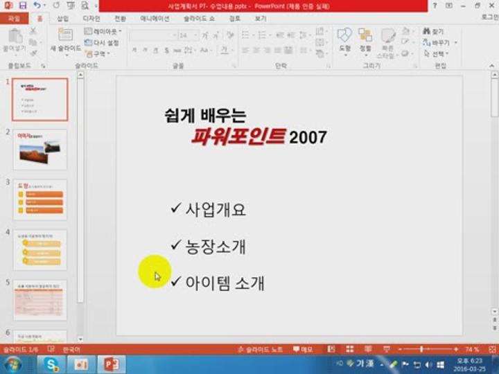499x374 pixels.
Task: Open Windows Start menu
Action: pyautogui.click(x=12, y=365)
